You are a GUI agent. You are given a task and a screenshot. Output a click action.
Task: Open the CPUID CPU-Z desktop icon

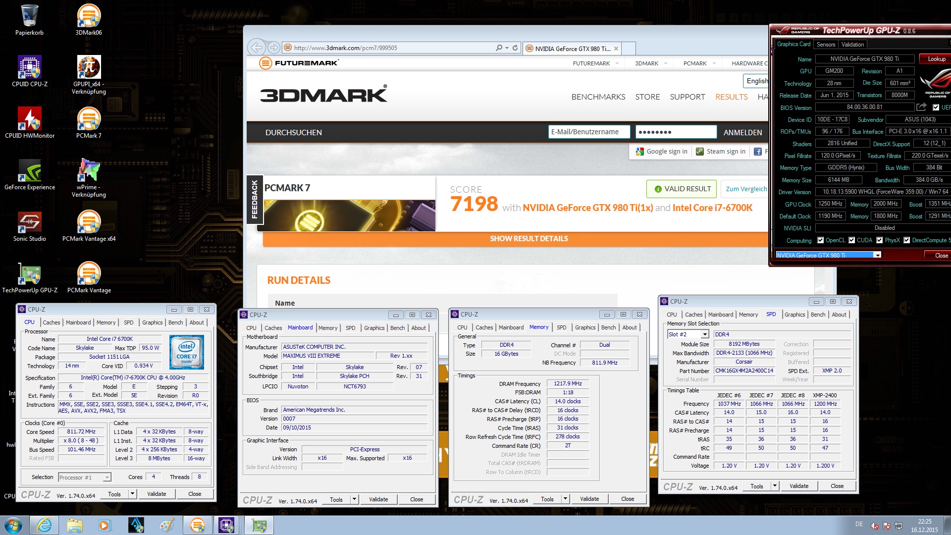pyautogui.click(x=29, y=67)
